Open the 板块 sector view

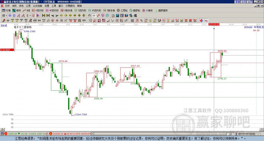(16, 10)
